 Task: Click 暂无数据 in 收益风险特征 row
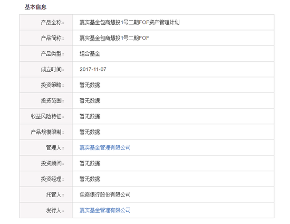pyautogui.click(x=90, y=116)
